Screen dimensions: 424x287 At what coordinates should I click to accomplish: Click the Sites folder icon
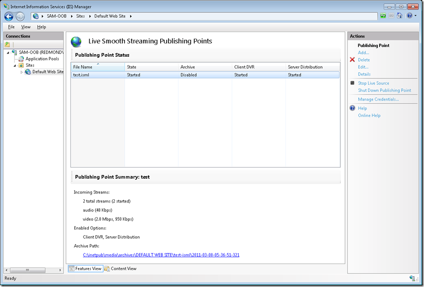21,65
